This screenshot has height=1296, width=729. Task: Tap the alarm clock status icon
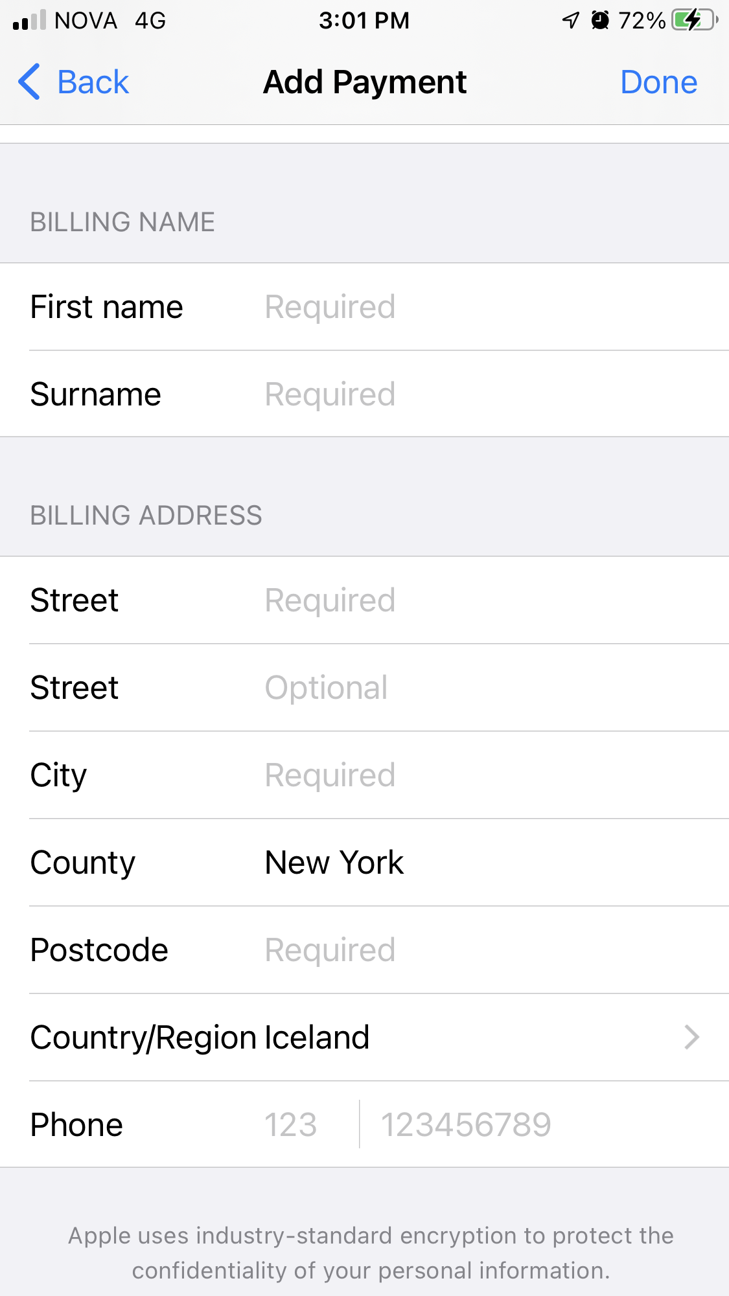tap(601, 20)
